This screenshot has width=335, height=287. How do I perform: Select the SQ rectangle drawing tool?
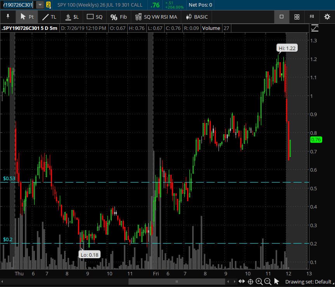click(94, 17)
